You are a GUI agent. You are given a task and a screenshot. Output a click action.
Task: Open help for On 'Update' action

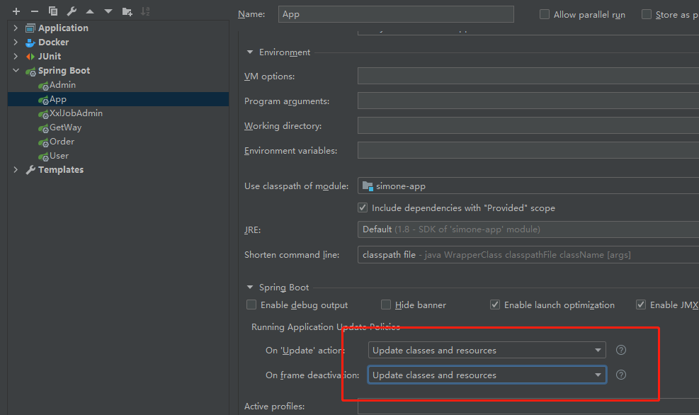tap(621, 350)
